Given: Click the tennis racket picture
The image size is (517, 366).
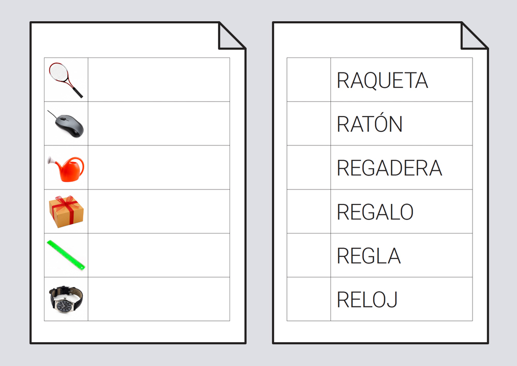Looking at the screenshot, I should coord(66,80).
